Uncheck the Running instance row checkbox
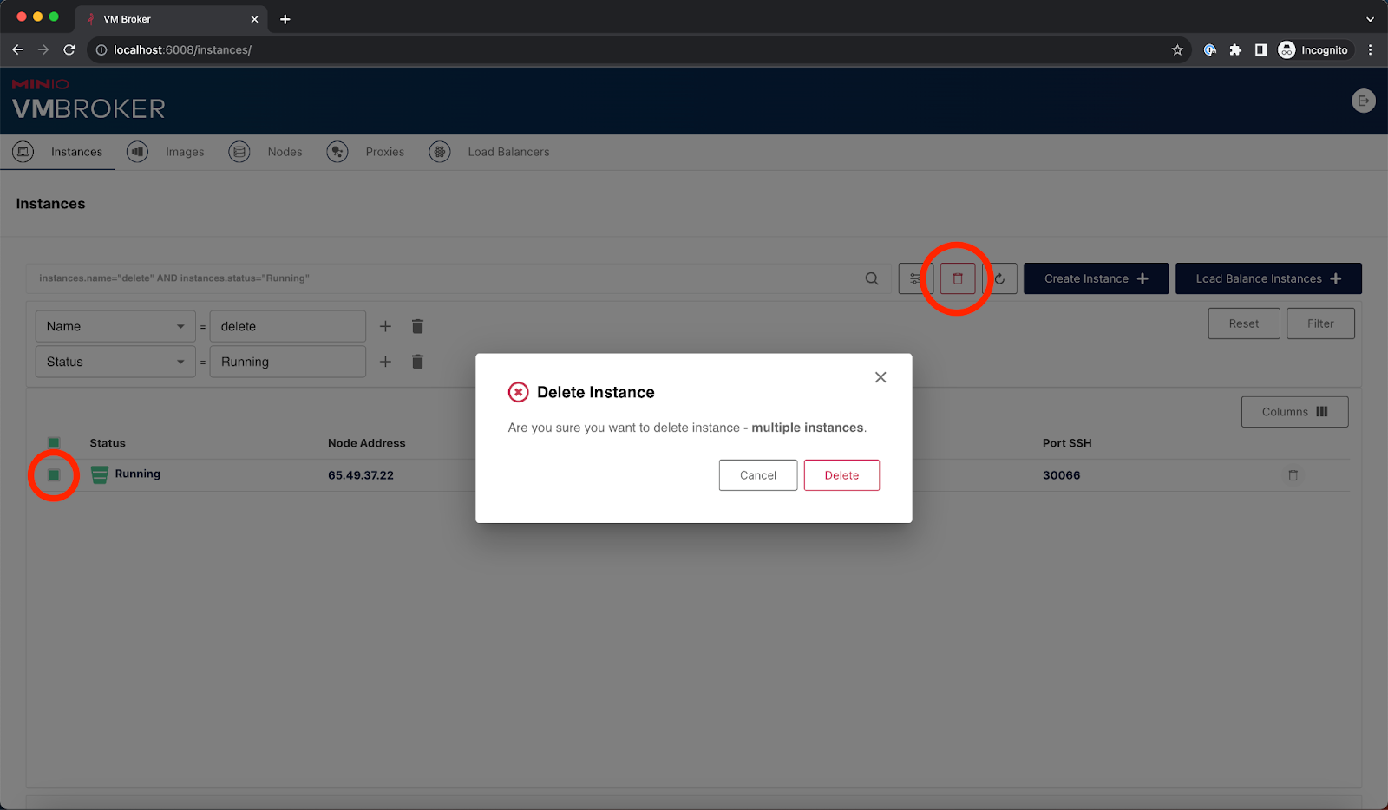This screenshot has height=810, width=1388. 54,475
